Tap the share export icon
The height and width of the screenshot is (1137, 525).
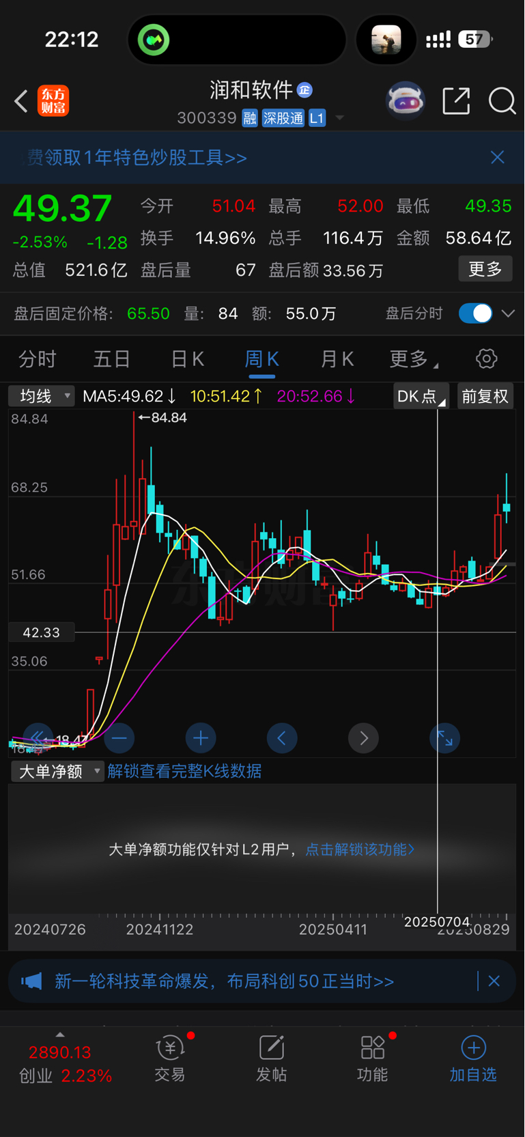coord(456,101)
